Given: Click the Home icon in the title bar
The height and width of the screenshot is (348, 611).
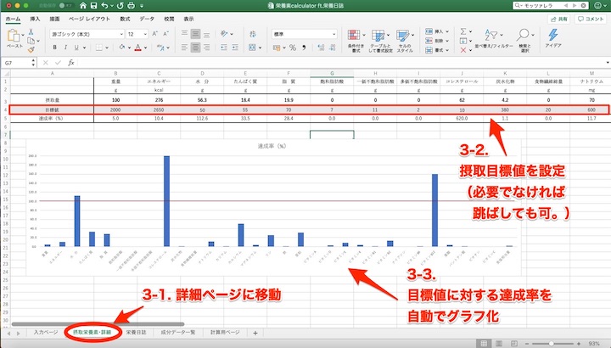Looking at the screenshot, I should click(82, 5).
